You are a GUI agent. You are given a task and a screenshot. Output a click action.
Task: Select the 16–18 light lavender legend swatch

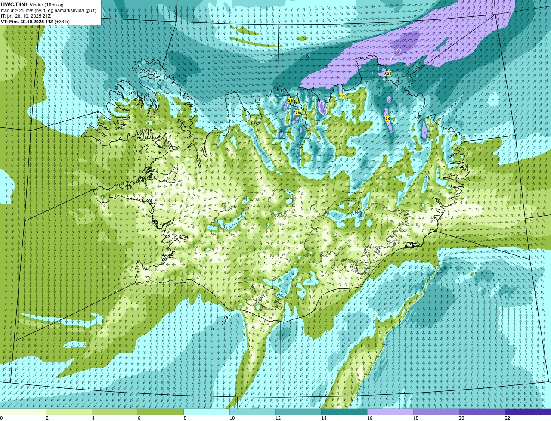(390, 412)
